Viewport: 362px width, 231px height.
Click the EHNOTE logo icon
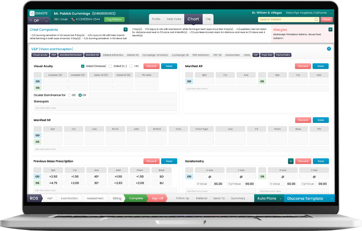32,13
